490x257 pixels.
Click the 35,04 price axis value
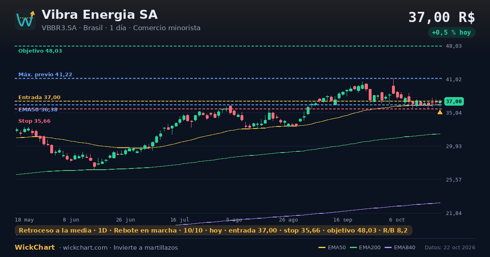[x=454, y=113]
